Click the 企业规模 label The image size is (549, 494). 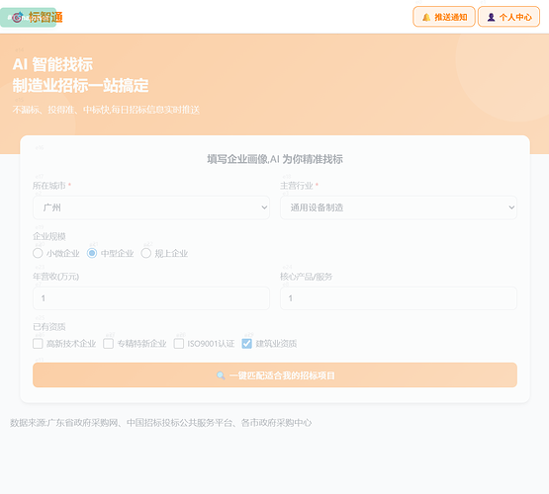pos(49,237)
